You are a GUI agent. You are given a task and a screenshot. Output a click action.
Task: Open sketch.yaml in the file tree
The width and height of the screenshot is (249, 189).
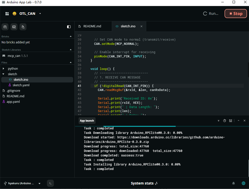point(21,85)
